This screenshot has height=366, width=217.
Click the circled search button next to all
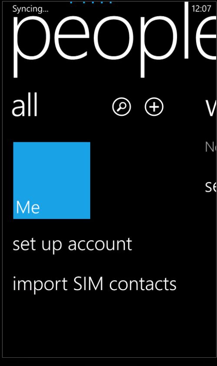122,107
